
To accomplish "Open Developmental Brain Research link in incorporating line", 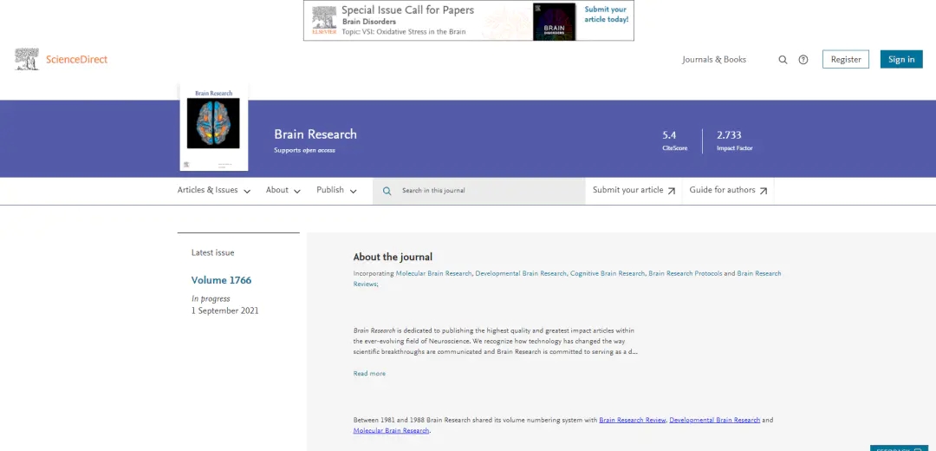I will (521, 273).
